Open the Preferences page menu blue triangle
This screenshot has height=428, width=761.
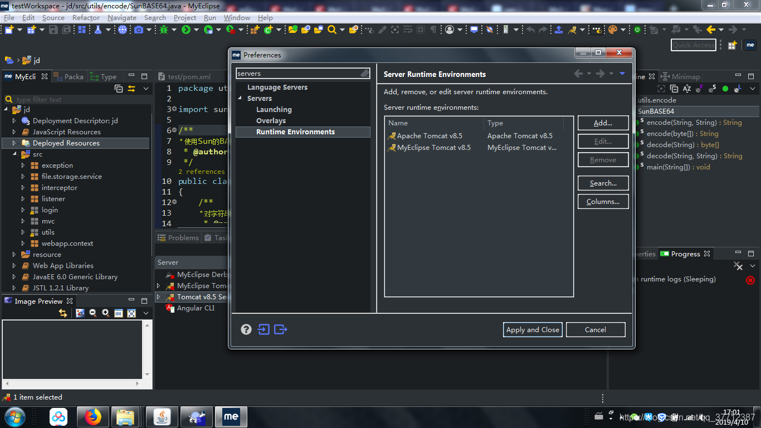coord(622,74)
